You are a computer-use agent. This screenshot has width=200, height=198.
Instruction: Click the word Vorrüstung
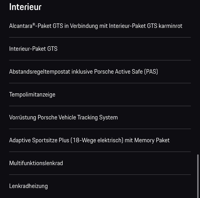coord(22,118)
